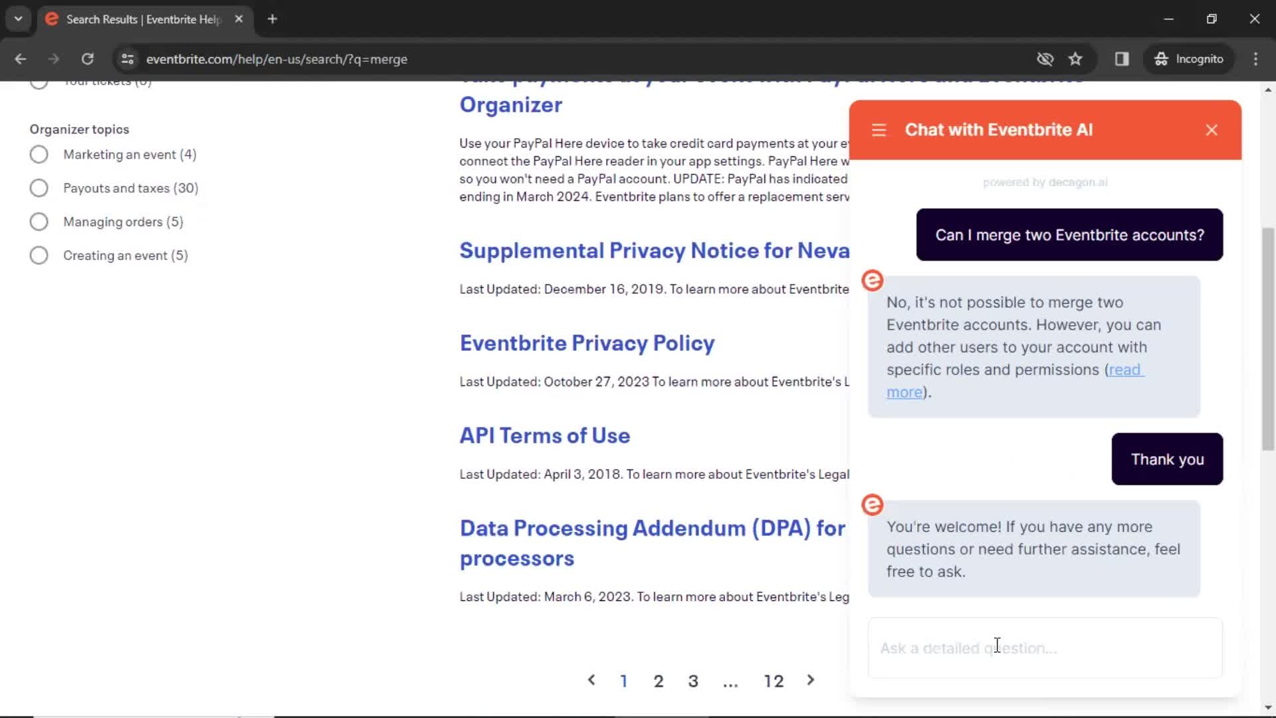Expand the tab search dropdown
Screen dimensions: 1276x718
point(19,19)
